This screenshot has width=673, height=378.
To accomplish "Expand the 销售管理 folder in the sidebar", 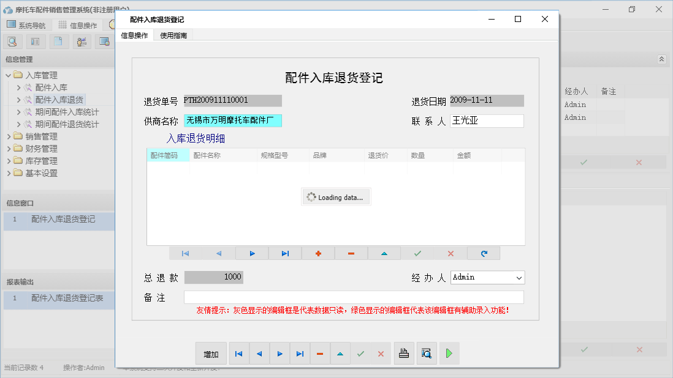I will pyautogui.click(x=37, y=136).
